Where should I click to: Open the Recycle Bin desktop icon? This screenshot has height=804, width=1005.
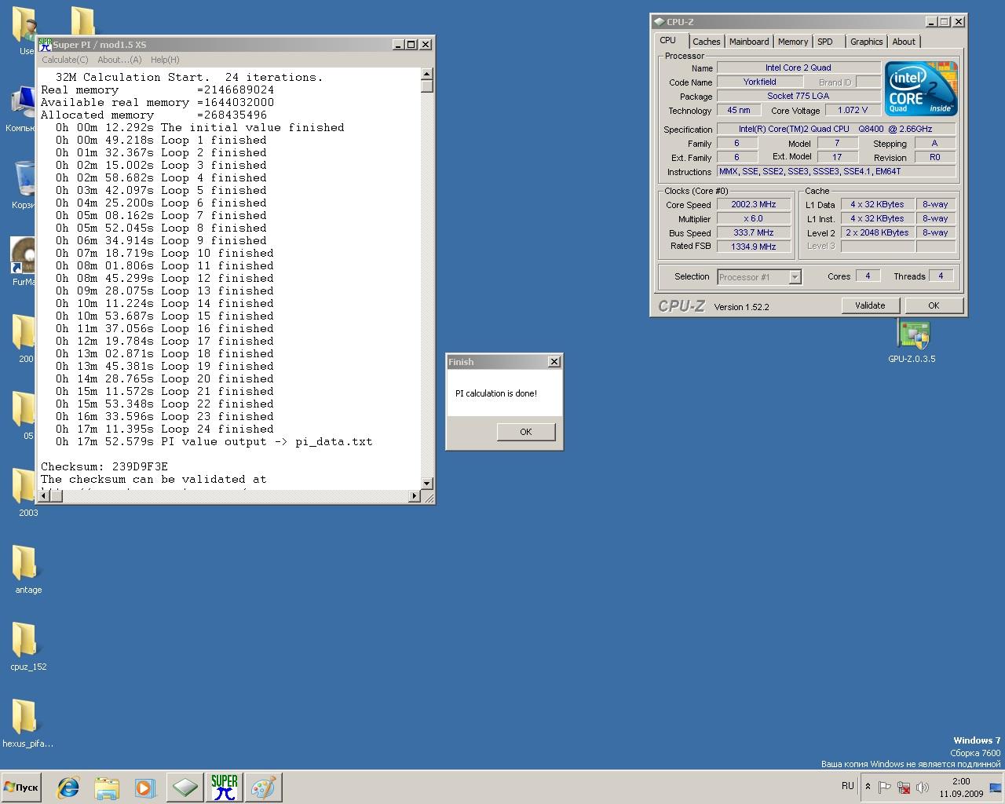coord(25,185)
